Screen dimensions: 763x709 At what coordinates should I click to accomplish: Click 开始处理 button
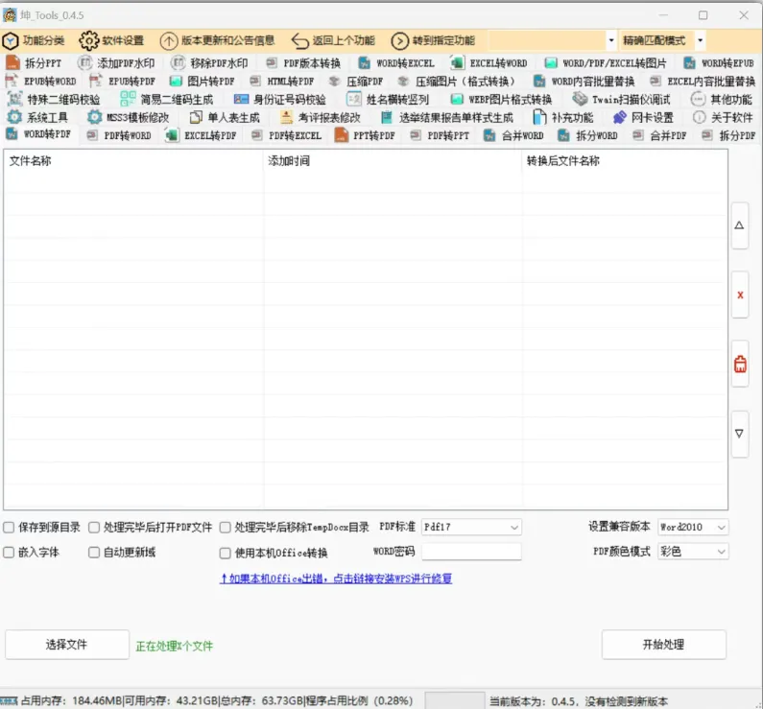664,645
